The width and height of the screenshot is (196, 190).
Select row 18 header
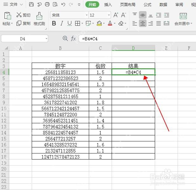[x=4, y=157]
